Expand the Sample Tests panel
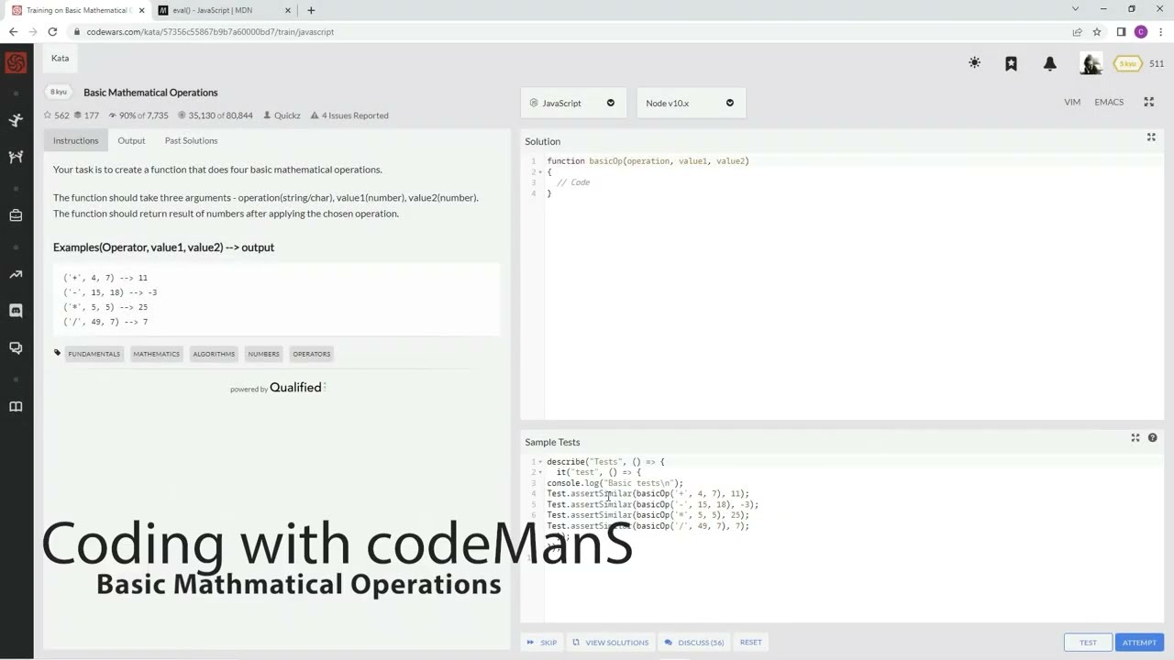 click(1135, 438)
